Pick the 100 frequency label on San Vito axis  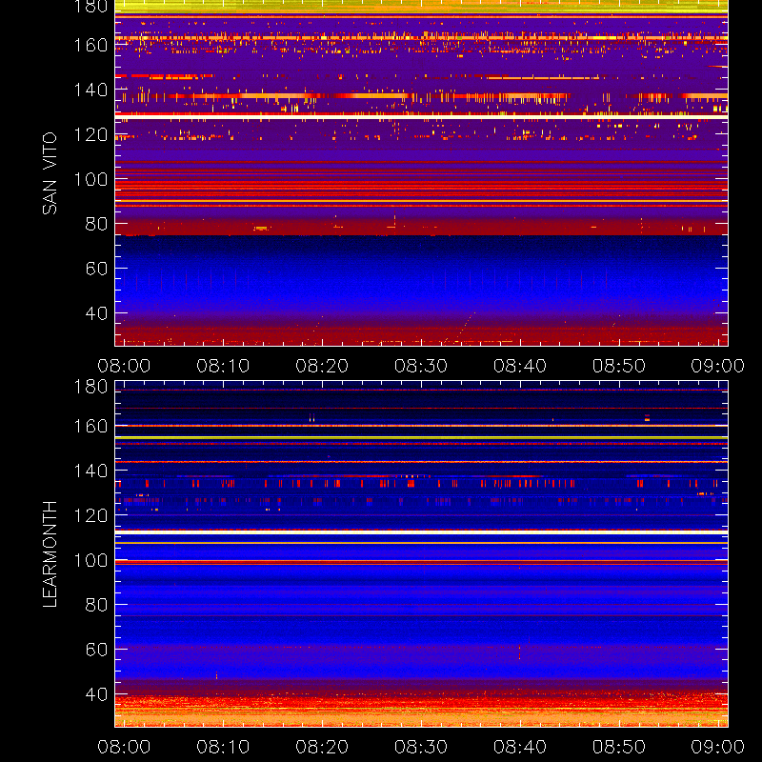(90, 179)
